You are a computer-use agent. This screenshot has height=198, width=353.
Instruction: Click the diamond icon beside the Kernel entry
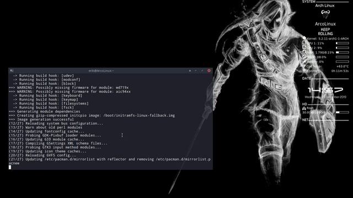[304, 38]
